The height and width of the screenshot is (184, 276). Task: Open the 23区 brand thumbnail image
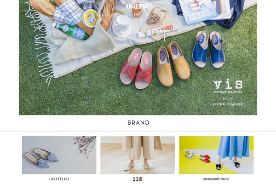(138, 155)
